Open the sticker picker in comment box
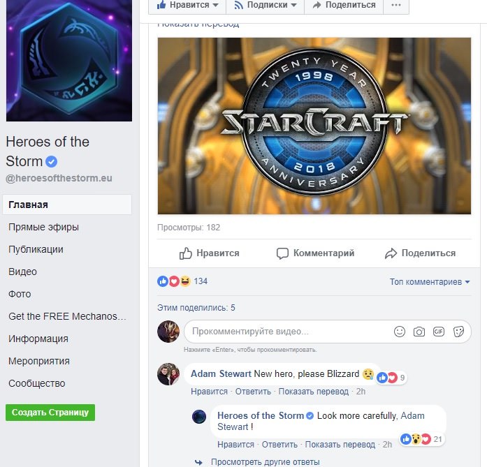The image size is (487, 467). point(458,332)
